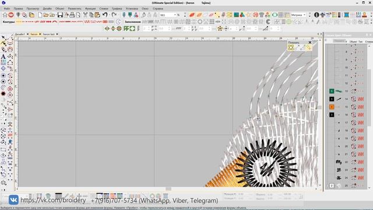Select the Reshape Object tool
Screen dimensions: 373x210
[x=3, y=44]
